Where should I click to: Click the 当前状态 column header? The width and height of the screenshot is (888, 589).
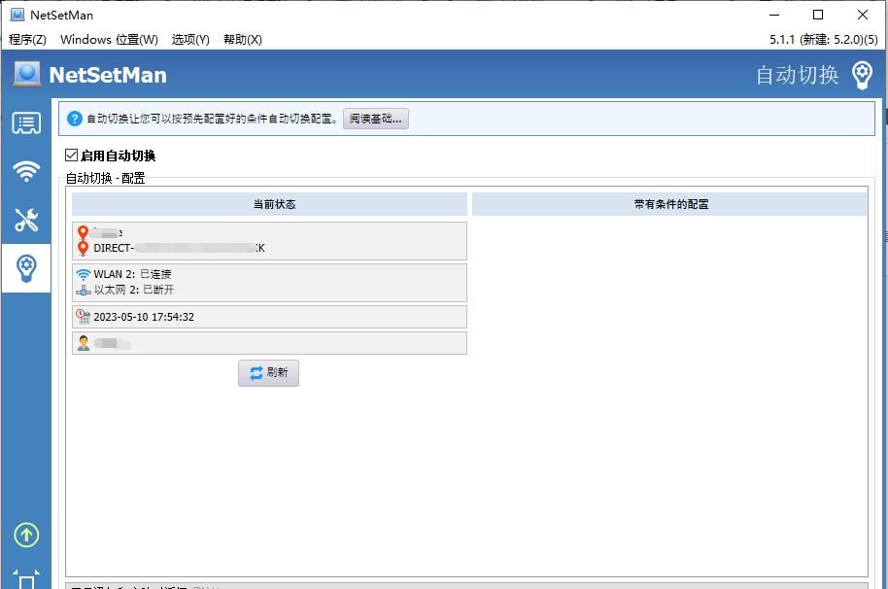(269, 204)
